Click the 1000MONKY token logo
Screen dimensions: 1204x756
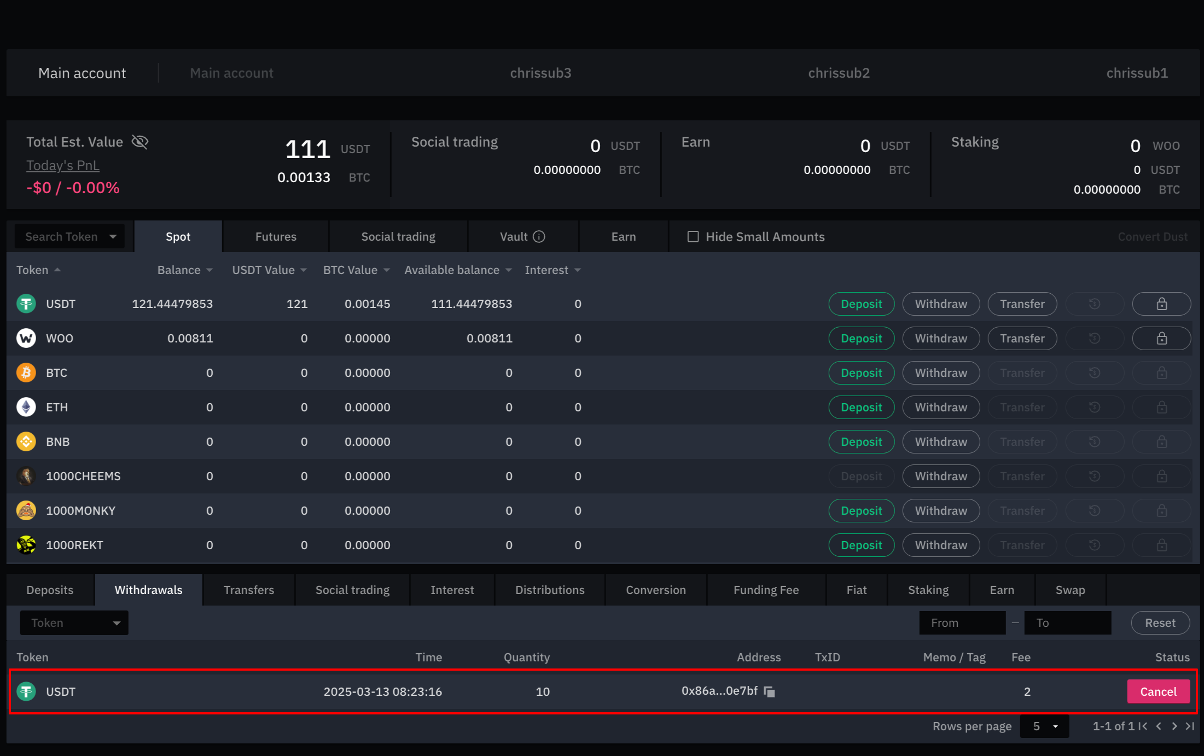tap(26, 511)
